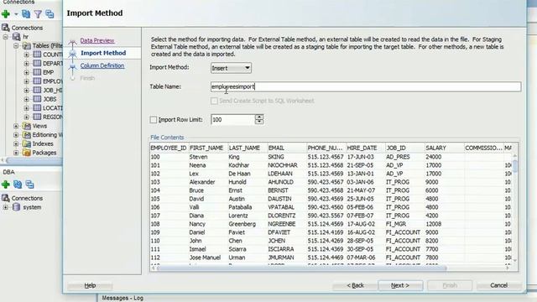537x302 pixels.
Task: Open the Messages - Log tab
Action: click(x=123, y=299)
